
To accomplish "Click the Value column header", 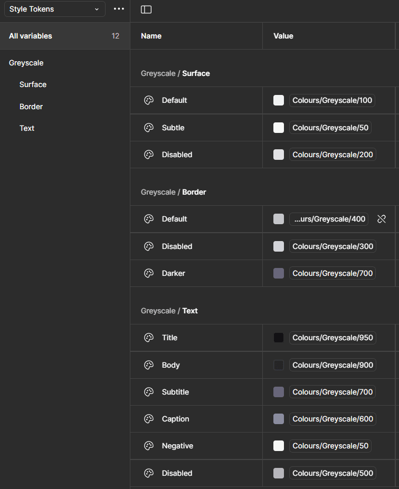I will 283,36.
